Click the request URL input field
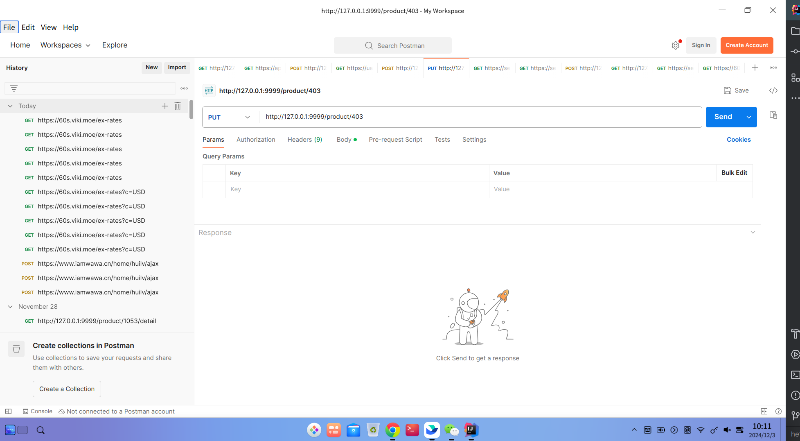 (480, 117)
